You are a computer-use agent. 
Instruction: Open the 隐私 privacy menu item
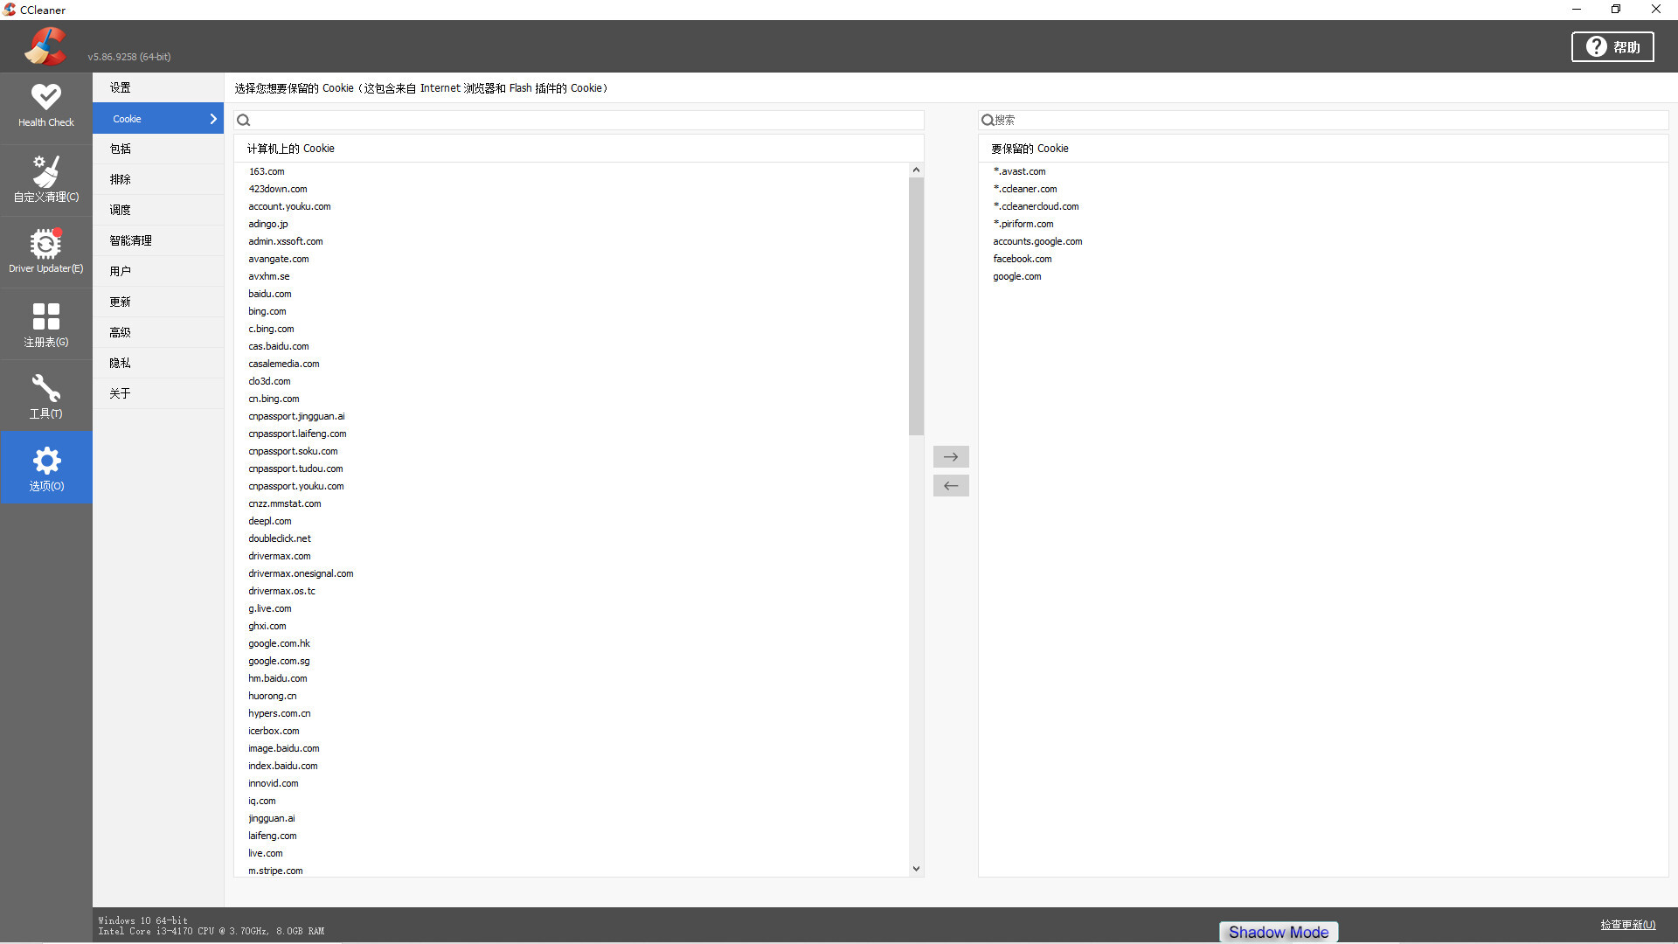(x=158, y=363)
